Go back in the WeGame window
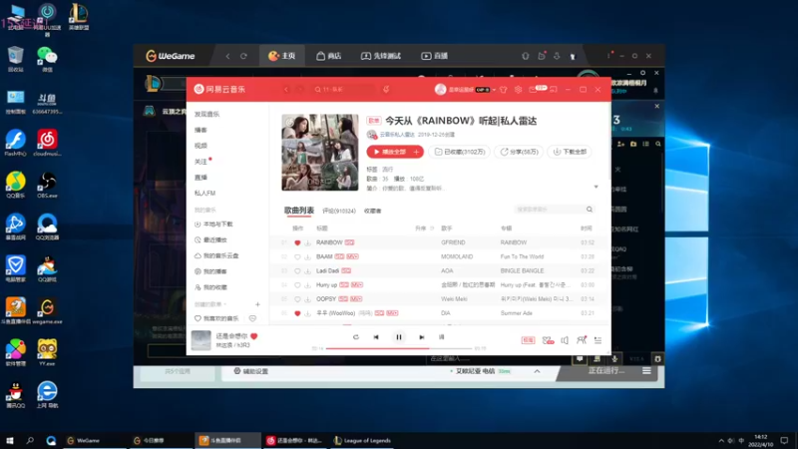 pos(227,56)
